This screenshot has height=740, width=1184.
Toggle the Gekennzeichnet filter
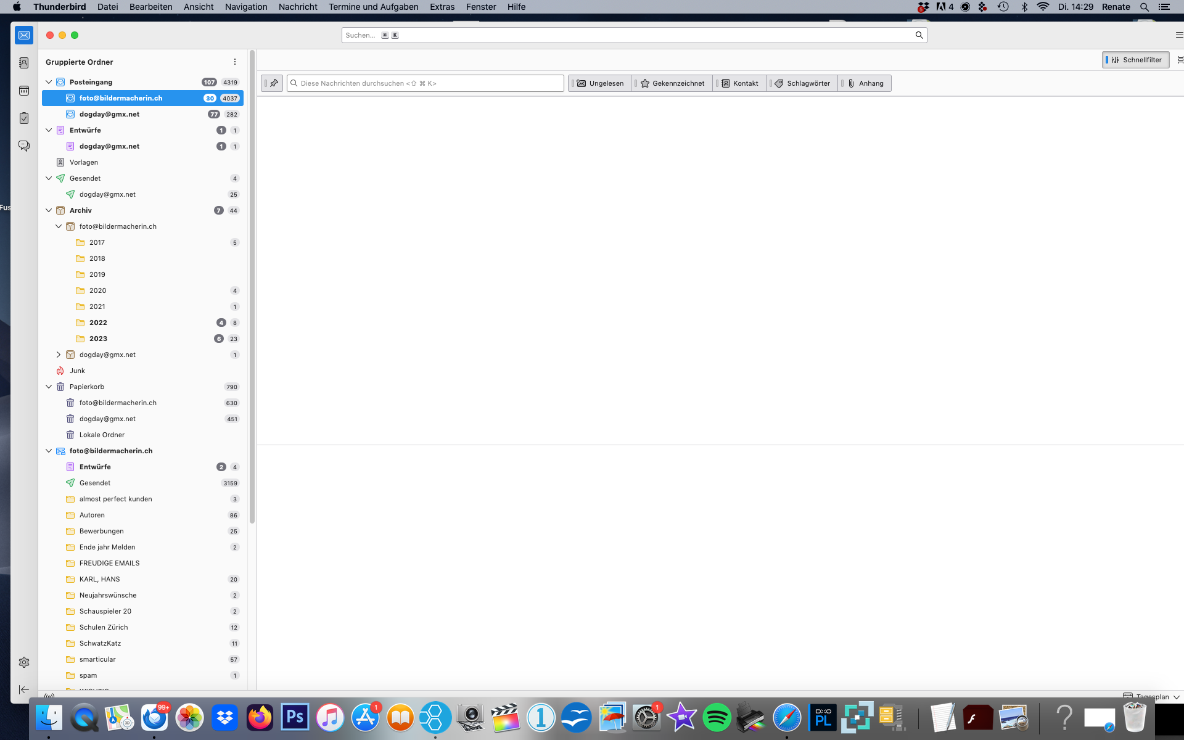point(672,83)
